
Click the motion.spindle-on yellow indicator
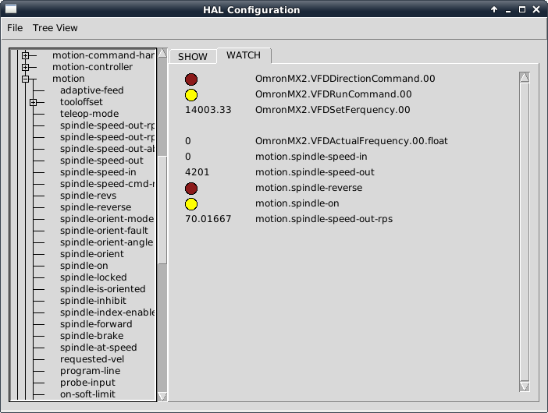coord(191,204)
